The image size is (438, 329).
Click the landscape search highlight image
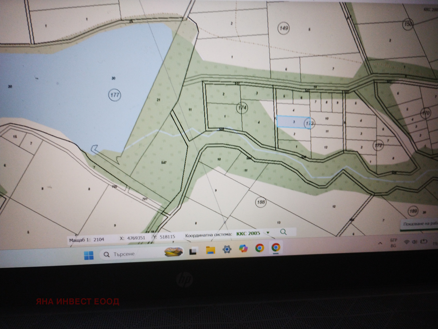pos(174,252)
